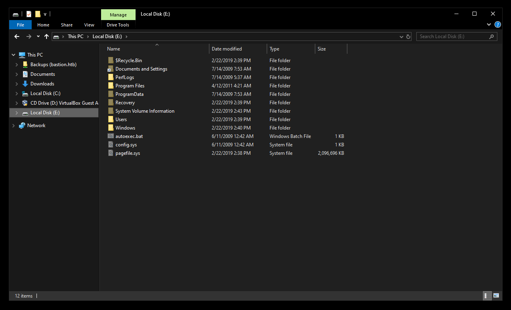Click Properties icon in quick access toolbar
Screen dimensions: 511x310
click(29, 14)
